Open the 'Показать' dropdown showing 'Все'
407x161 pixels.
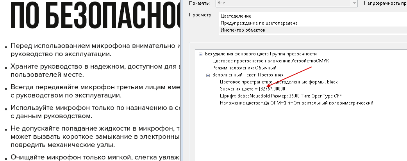(286, 3)
